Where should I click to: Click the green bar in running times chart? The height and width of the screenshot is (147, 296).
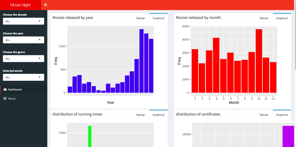point(90,136)
